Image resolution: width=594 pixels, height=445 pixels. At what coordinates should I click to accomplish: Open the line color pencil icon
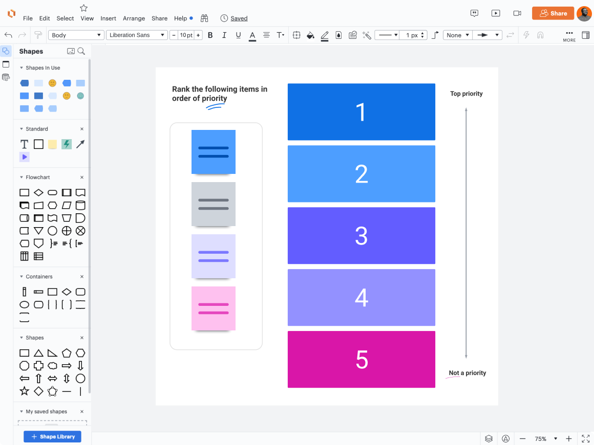pos(325,35)
